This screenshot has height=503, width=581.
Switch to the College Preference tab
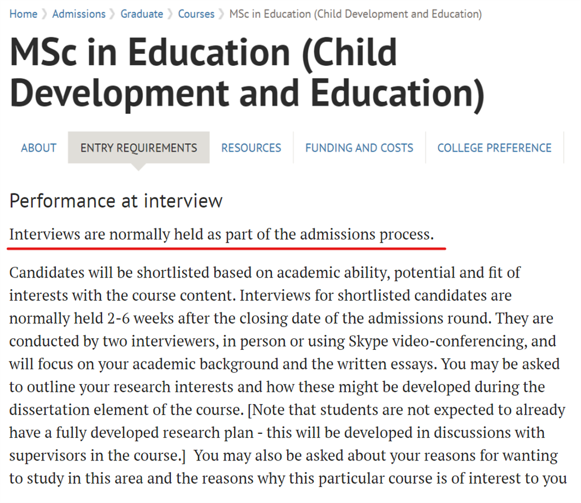494,148
